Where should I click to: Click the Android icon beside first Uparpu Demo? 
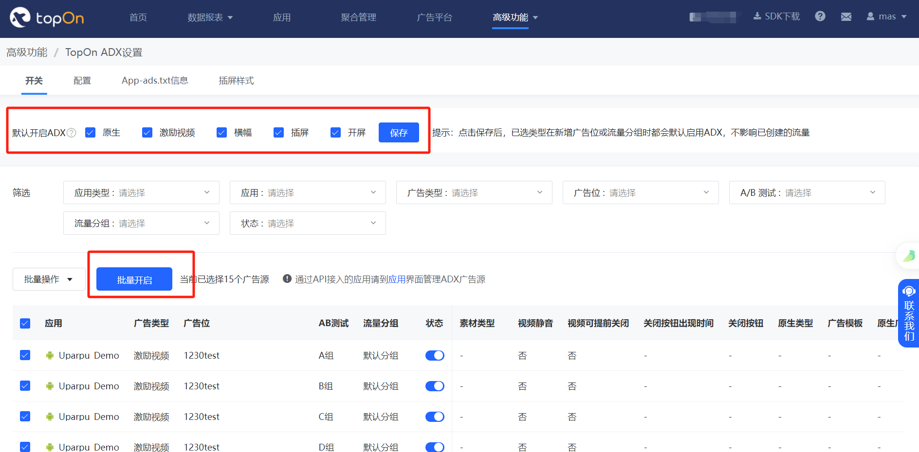(x=49, y=355)
